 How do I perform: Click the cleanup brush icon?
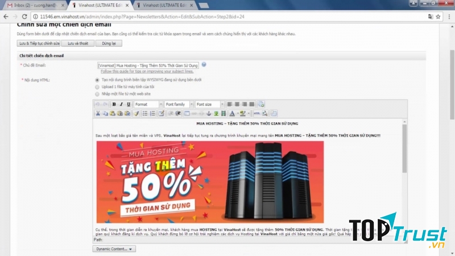pyautogui.click(x=136, y=113)
